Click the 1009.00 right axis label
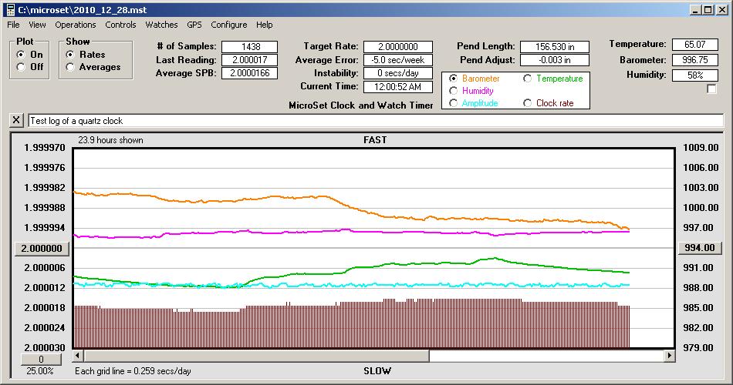This screenshot has height=385, width=733. coord(701,148)
